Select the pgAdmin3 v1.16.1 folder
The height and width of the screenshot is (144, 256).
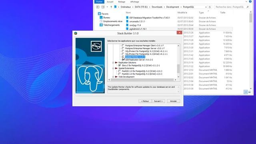(x=138, y=29)
